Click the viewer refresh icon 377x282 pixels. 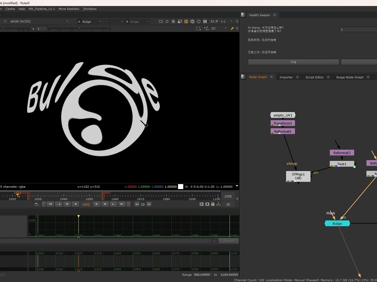[192, 21]
